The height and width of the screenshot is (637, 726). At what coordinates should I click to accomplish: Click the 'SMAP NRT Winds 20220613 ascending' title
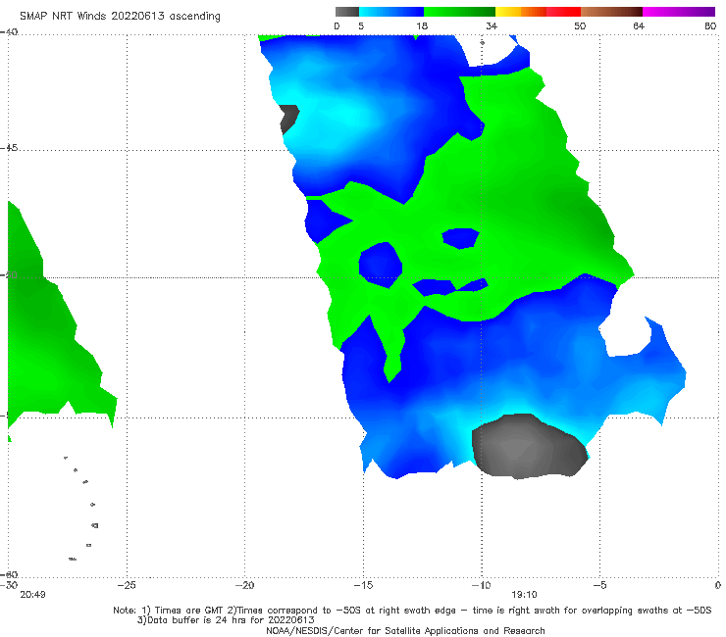pyautogui.click(x=120, y=17)
